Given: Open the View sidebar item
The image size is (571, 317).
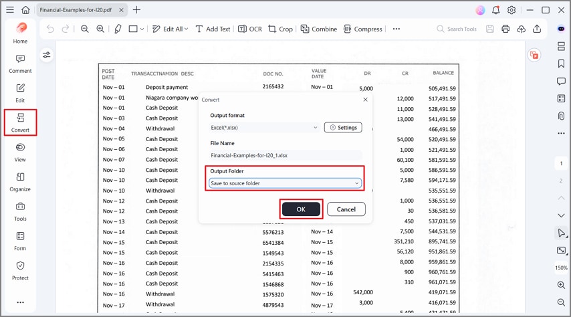Looking at the screenshot, I should (20, 152).
